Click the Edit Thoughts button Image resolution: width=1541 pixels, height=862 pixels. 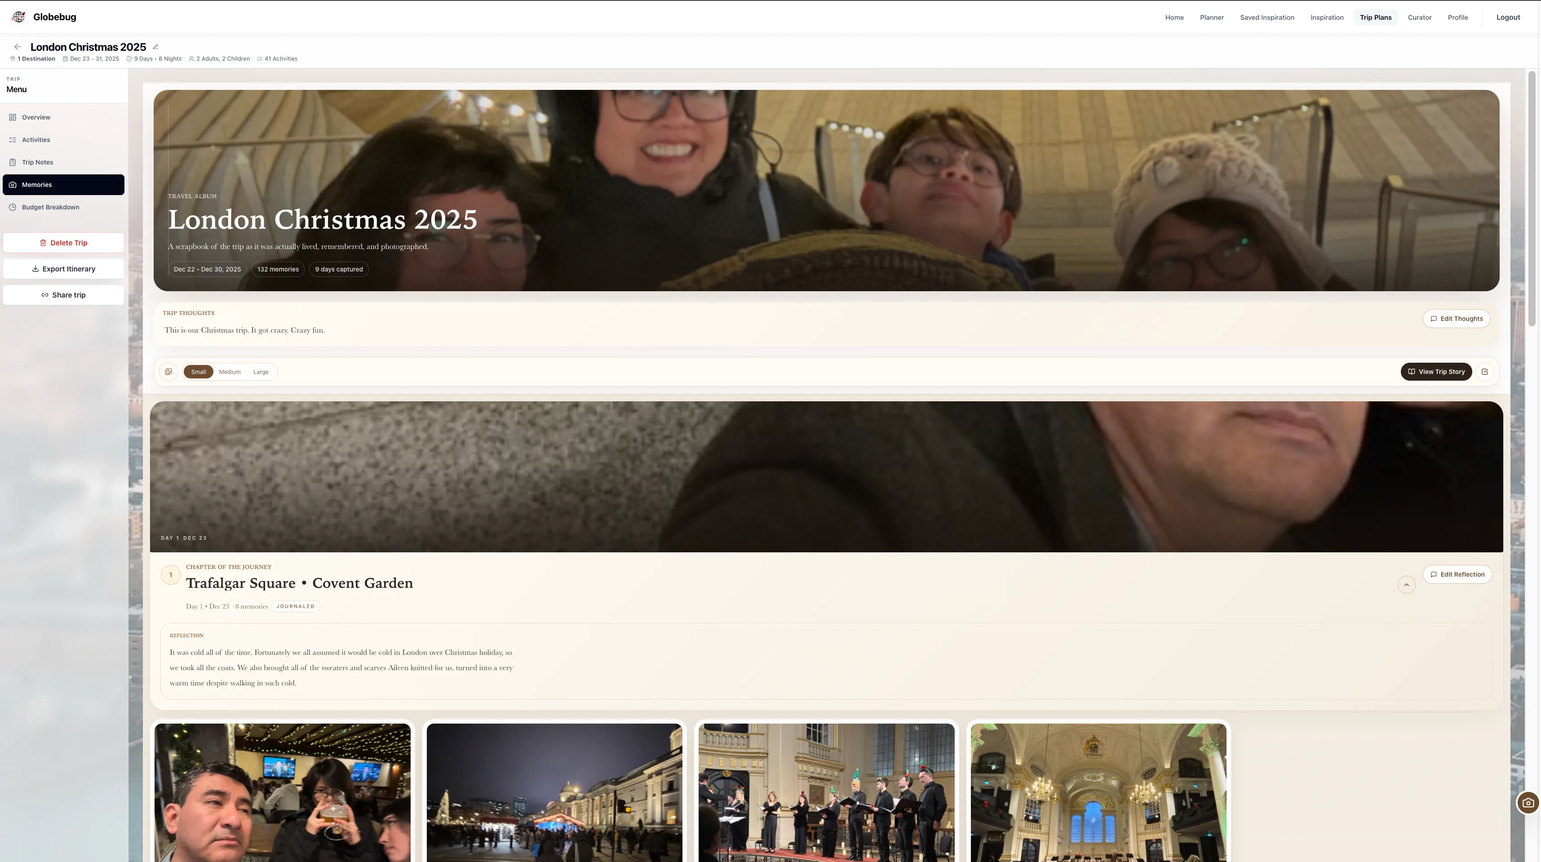(1456, 319)
